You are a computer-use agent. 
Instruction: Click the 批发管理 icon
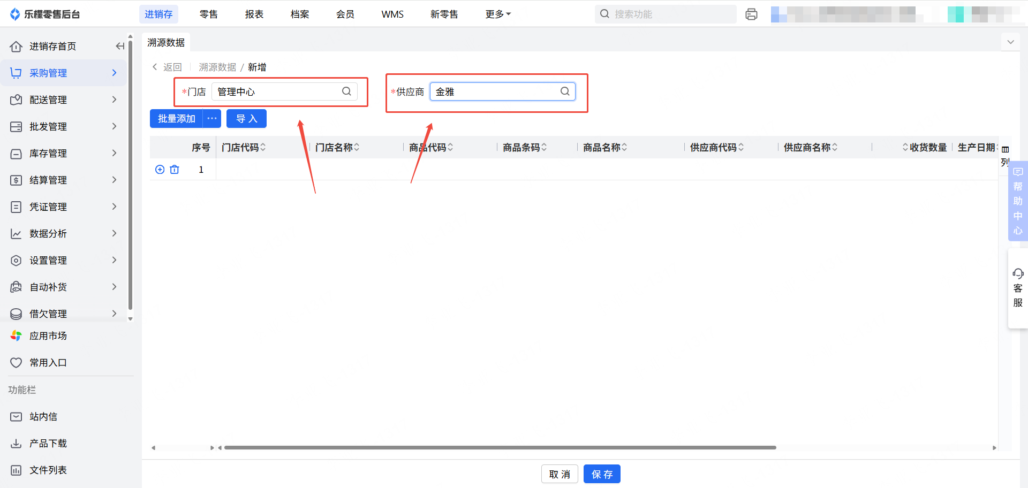click(16, 127)
